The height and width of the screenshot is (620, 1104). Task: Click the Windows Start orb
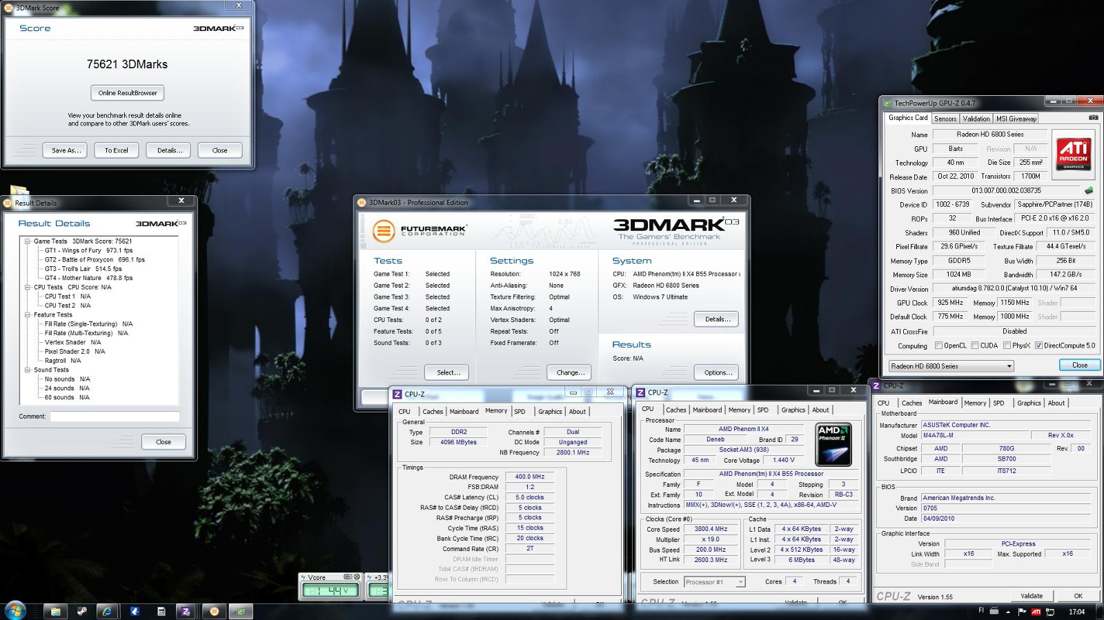(x=15, y=610)
